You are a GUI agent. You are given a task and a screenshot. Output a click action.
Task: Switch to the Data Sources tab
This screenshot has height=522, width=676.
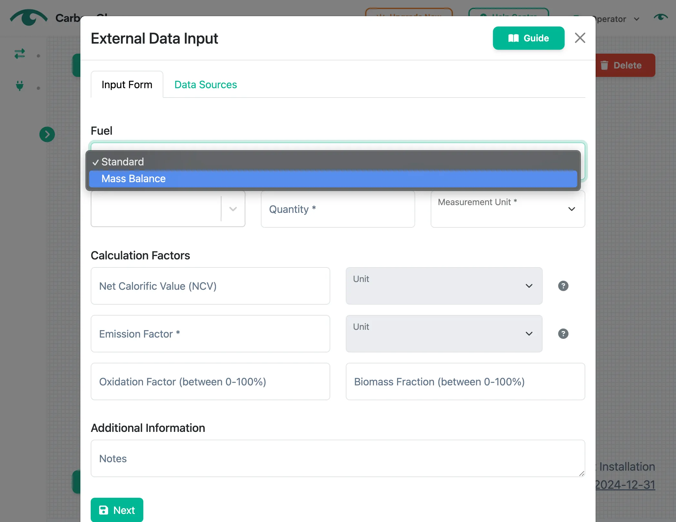(206, 85)
